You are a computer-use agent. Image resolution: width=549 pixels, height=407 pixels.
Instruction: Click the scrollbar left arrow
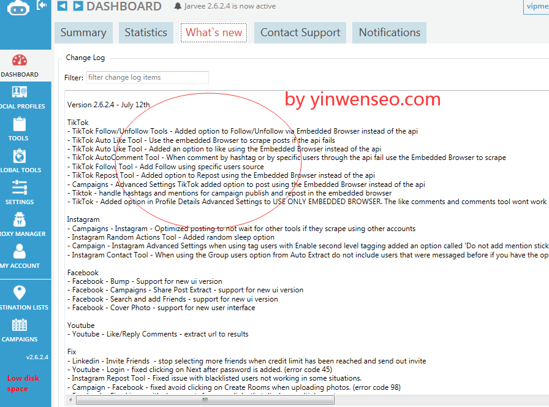coord(70,400)
